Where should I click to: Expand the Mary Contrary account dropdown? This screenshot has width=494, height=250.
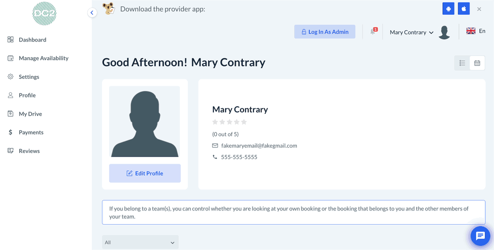412,32
